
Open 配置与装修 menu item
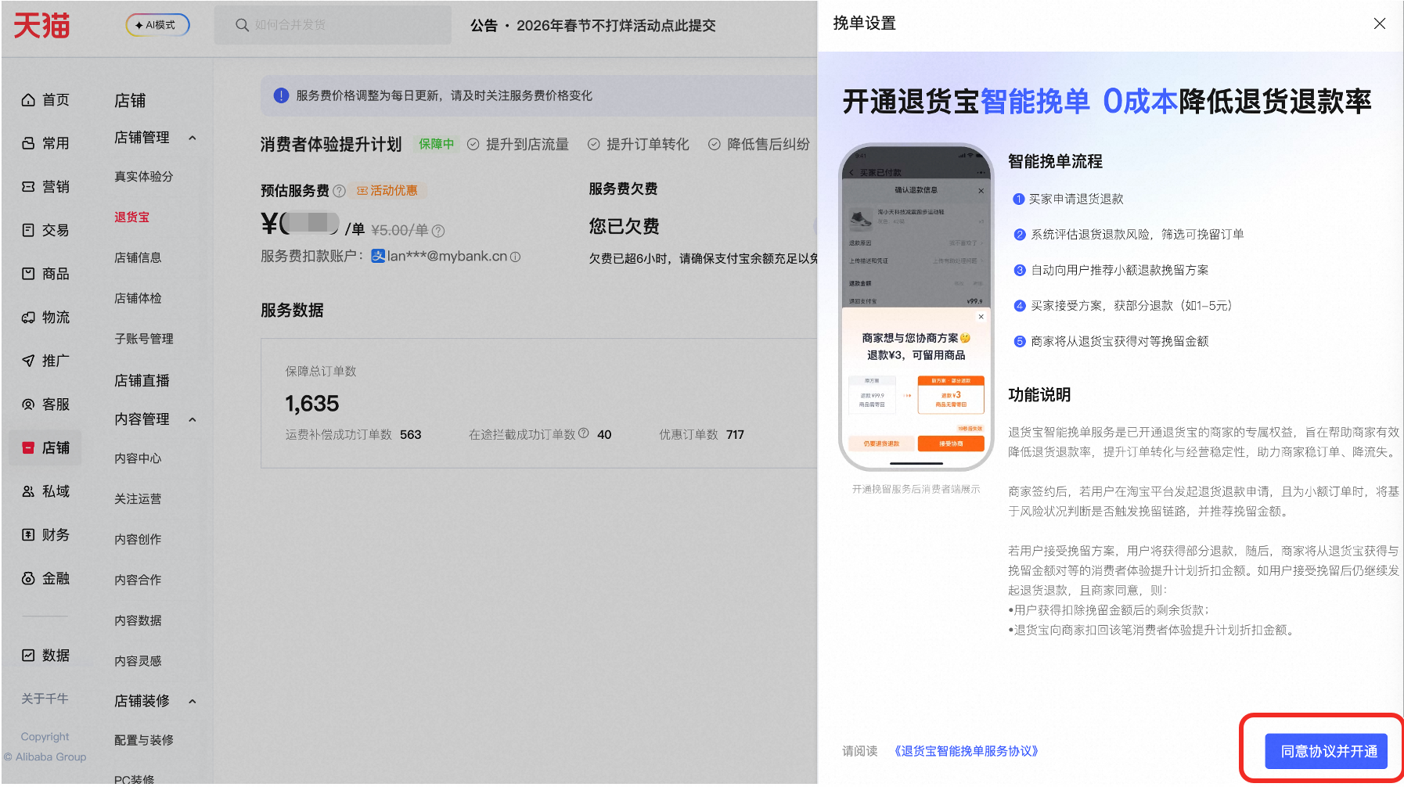tap(144, 740)
